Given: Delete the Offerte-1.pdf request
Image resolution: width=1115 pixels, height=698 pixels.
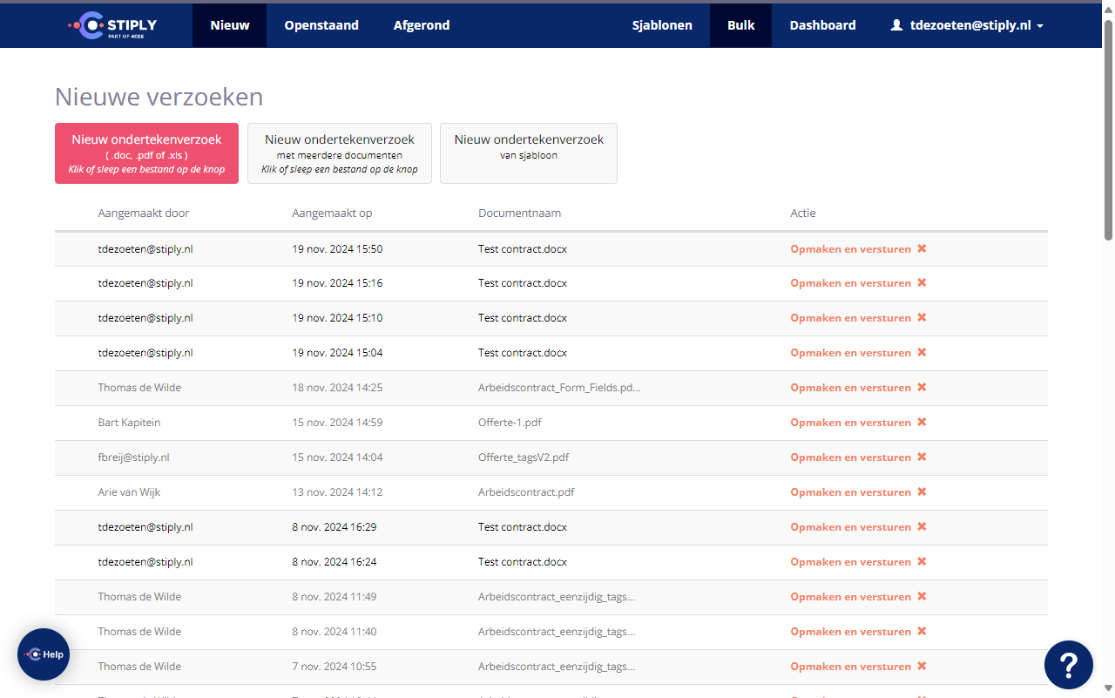Looking at the screenshot, I should (x=922, y=423).
